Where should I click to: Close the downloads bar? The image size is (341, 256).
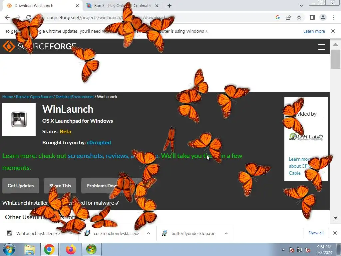pyautogui.click(x=335, y=233)
